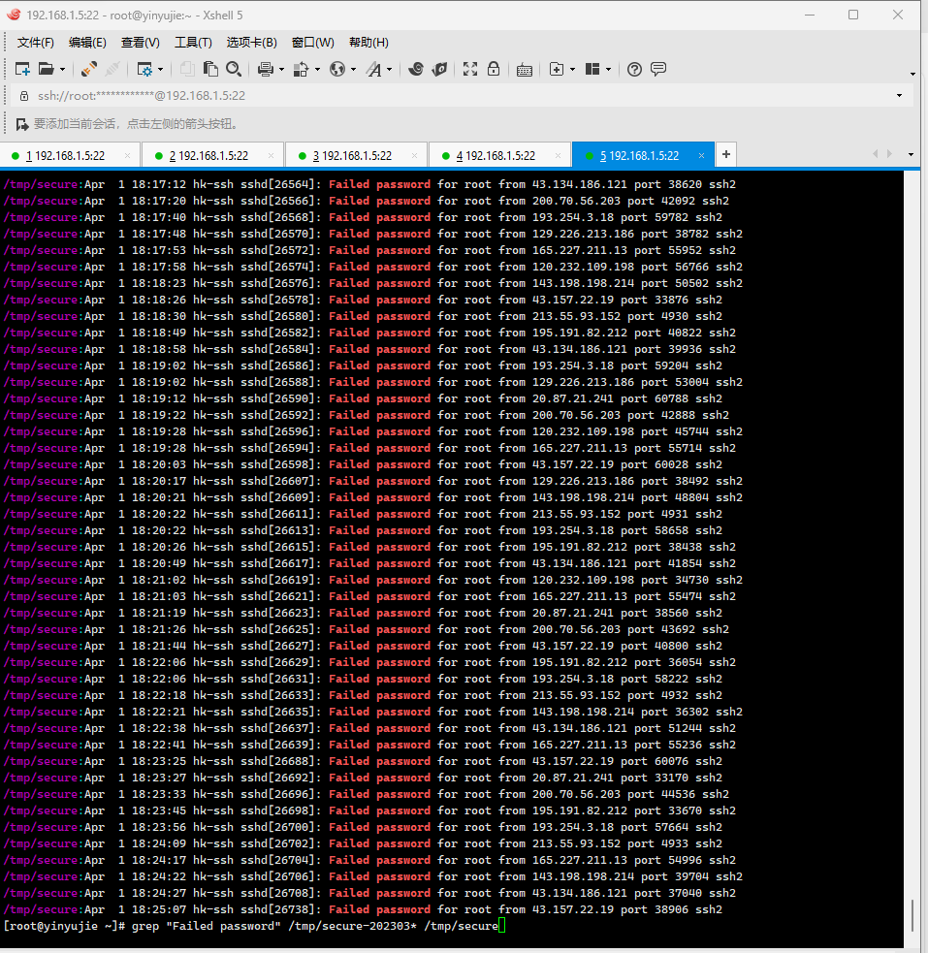
Task: Click the new tab plus-folder icon
Action: (556, 69)
